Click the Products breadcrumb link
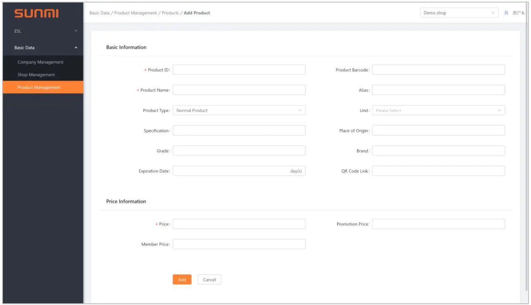 click(x=170, y=13)
